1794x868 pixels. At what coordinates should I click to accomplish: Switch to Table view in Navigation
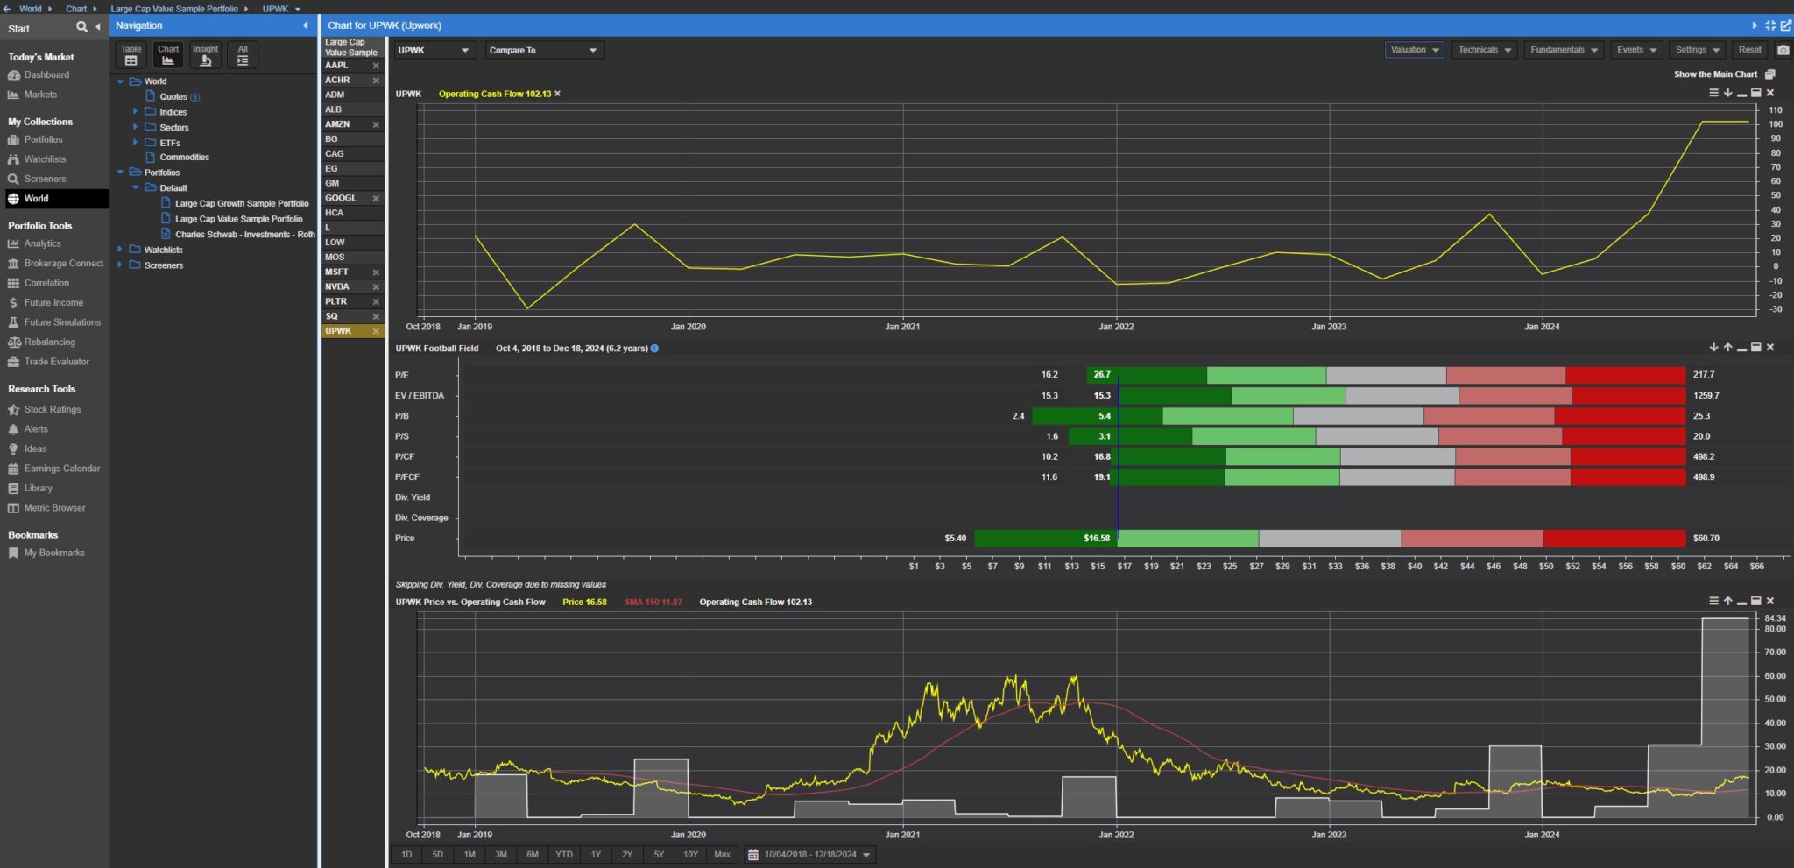pyautogui.click(x=131, y=55)
